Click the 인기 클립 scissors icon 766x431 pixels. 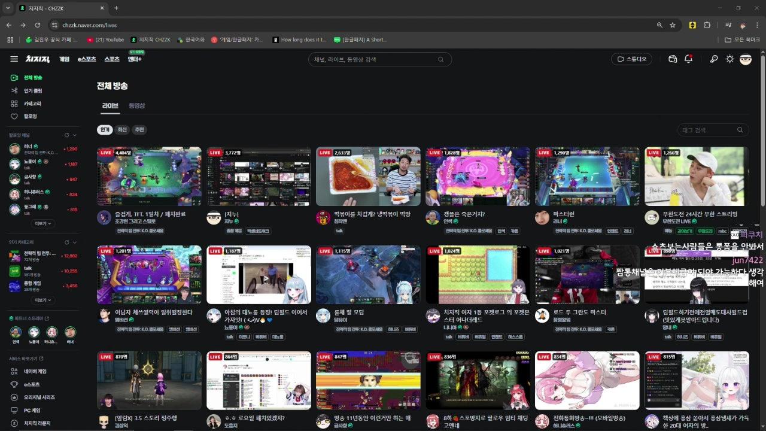[x=14, y=90]
